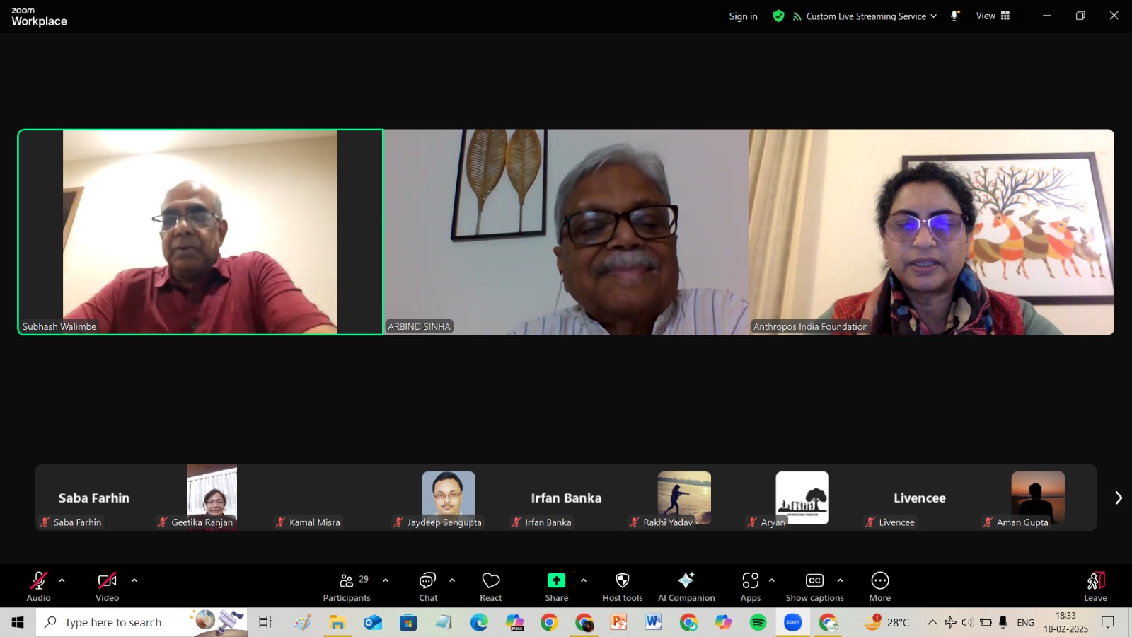Image resolution: width=1132 pixels, height=637 pixels.
Task: Open Word from the taskbar
Action: [654, 622]
